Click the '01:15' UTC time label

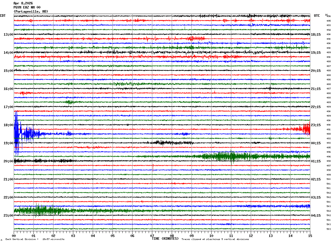(x=316, y=161)
